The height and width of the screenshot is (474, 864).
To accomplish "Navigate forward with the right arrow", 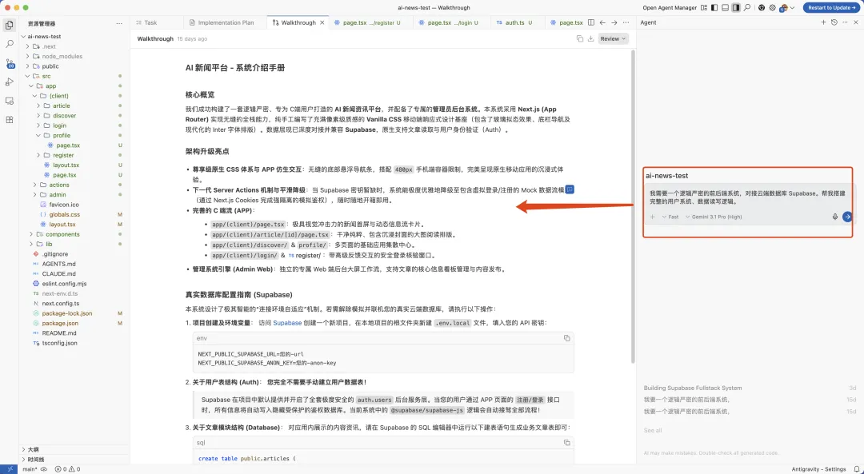I will (614, 22).
